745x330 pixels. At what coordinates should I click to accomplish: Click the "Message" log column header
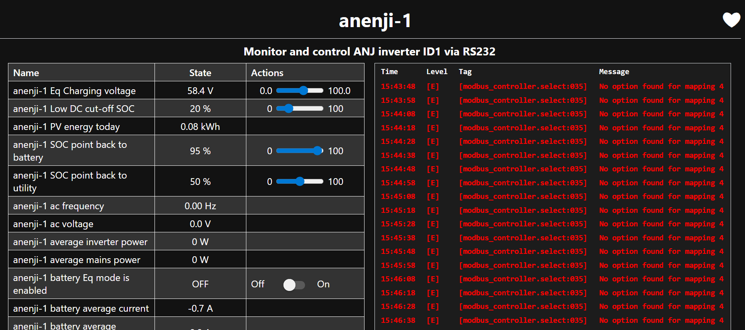(x=614, y=72)
